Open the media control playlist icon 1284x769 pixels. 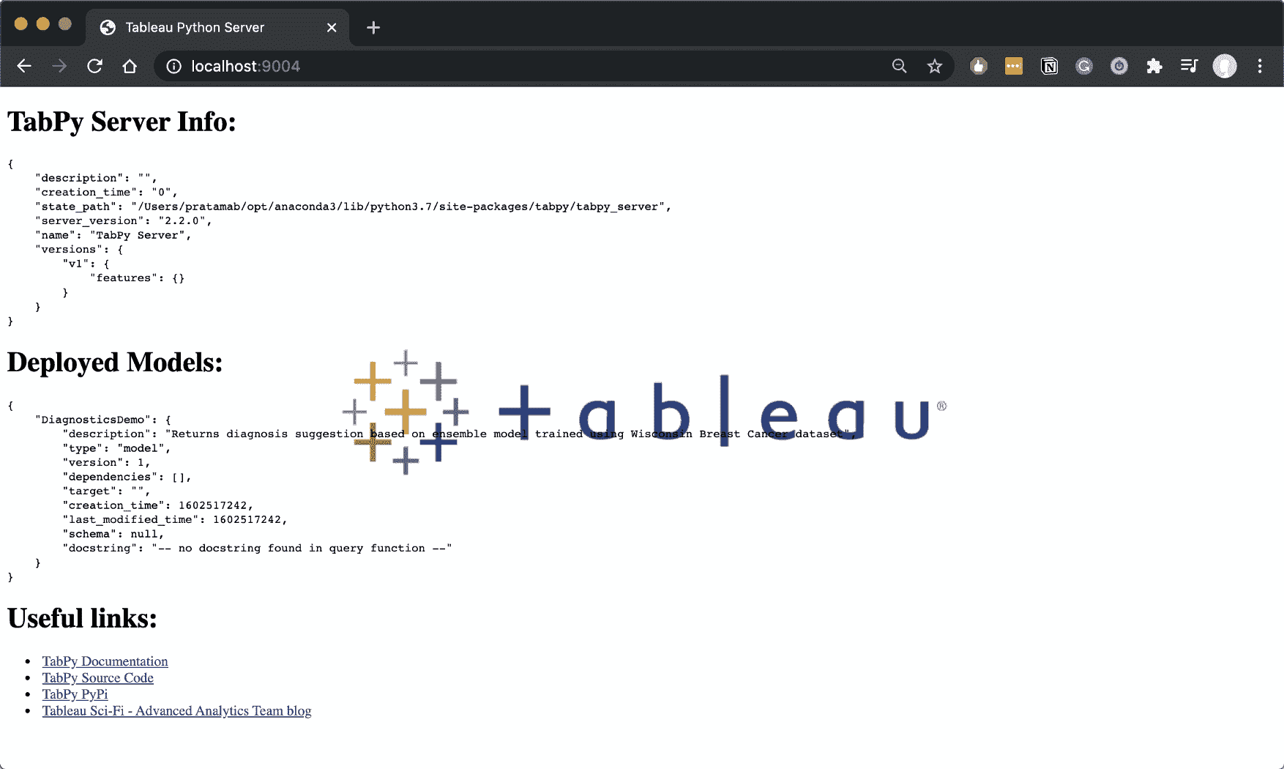click(1190, 66)
